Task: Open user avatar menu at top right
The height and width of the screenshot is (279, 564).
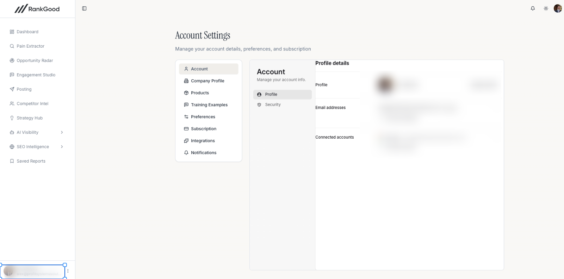Action: pos(558,8)
